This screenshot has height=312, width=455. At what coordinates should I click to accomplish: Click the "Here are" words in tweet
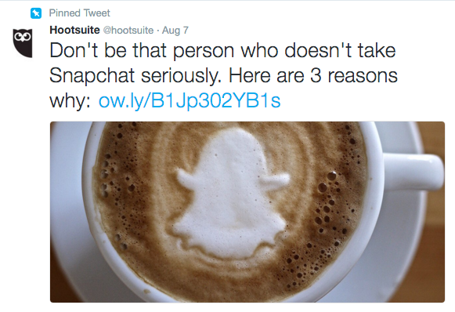(266, 76)
